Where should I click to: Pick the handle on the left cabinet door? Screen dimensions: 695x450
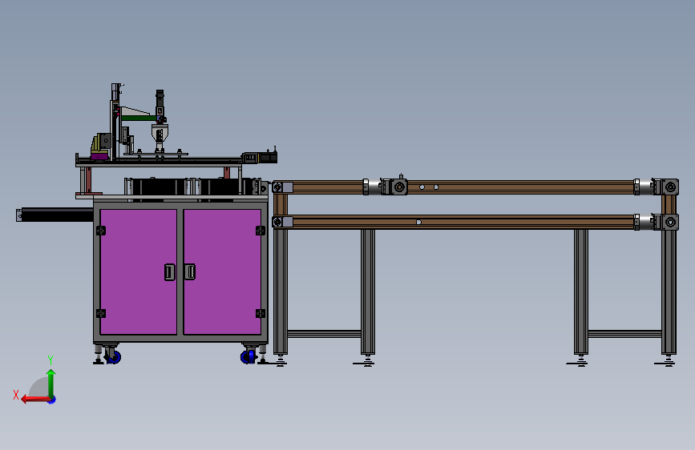coord(169,272)
